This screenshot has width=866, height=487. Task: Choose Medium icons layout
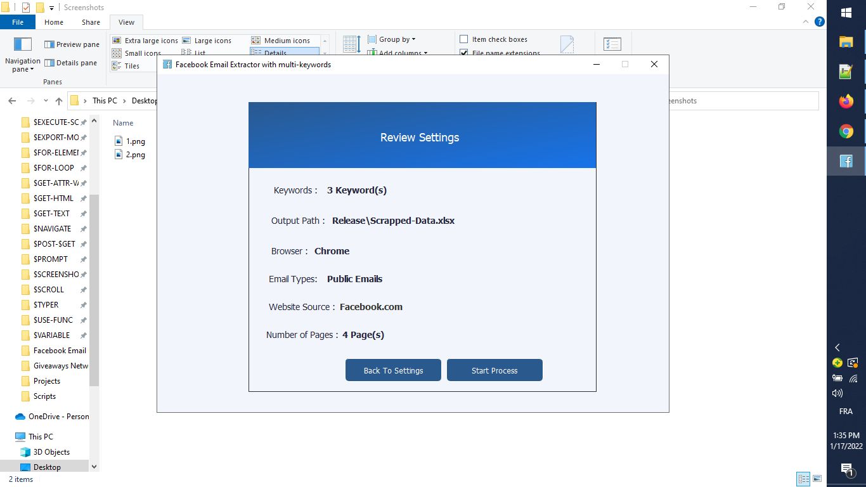(x=281, y=41)
